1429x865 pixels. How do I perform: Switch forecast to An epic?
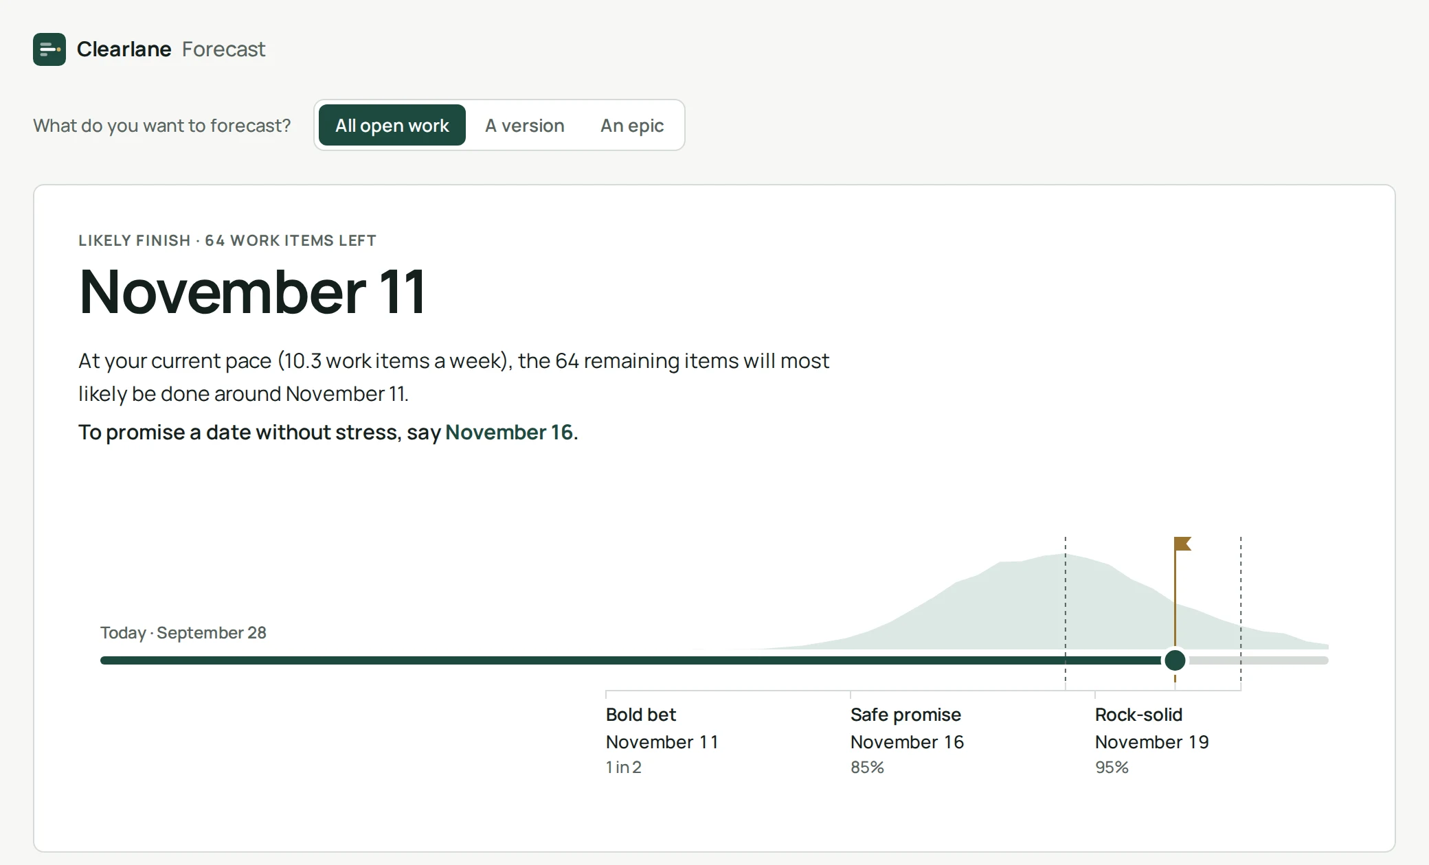(x=632, y=125)
